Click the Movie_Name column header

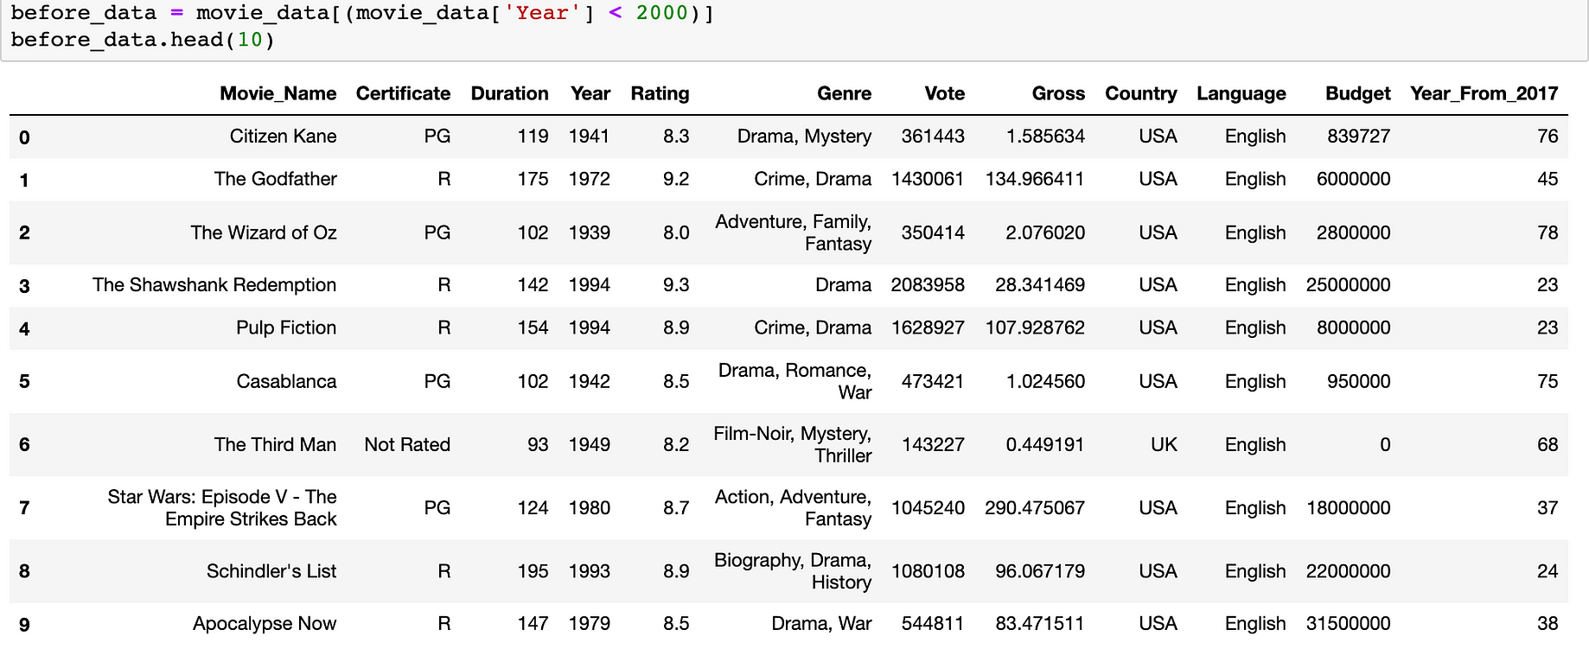tap(278, 93)
